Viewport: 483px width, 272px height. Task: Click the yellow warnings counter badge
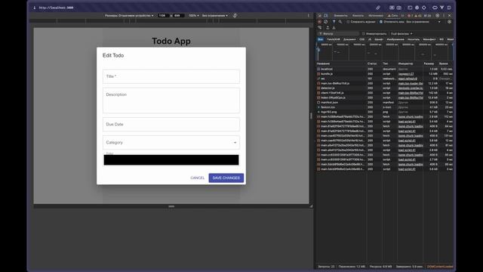click(417, 15)
